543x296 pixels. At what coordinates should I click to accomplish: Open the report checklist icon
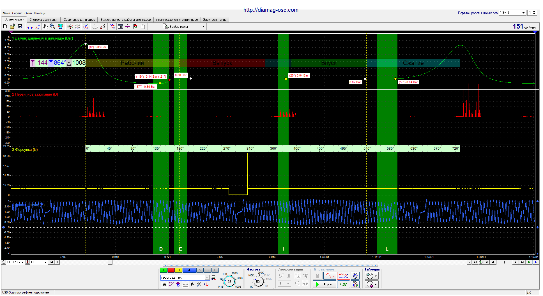143,26
